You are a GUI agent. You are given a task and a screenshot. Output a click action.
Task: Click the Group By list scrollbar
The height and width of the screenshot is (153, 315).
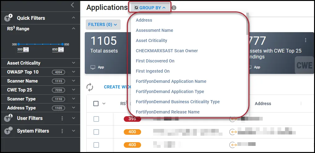[x=248, y=24]
